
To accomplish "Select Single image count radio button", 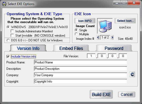I will pyautogui.click(x=76, y=30).
